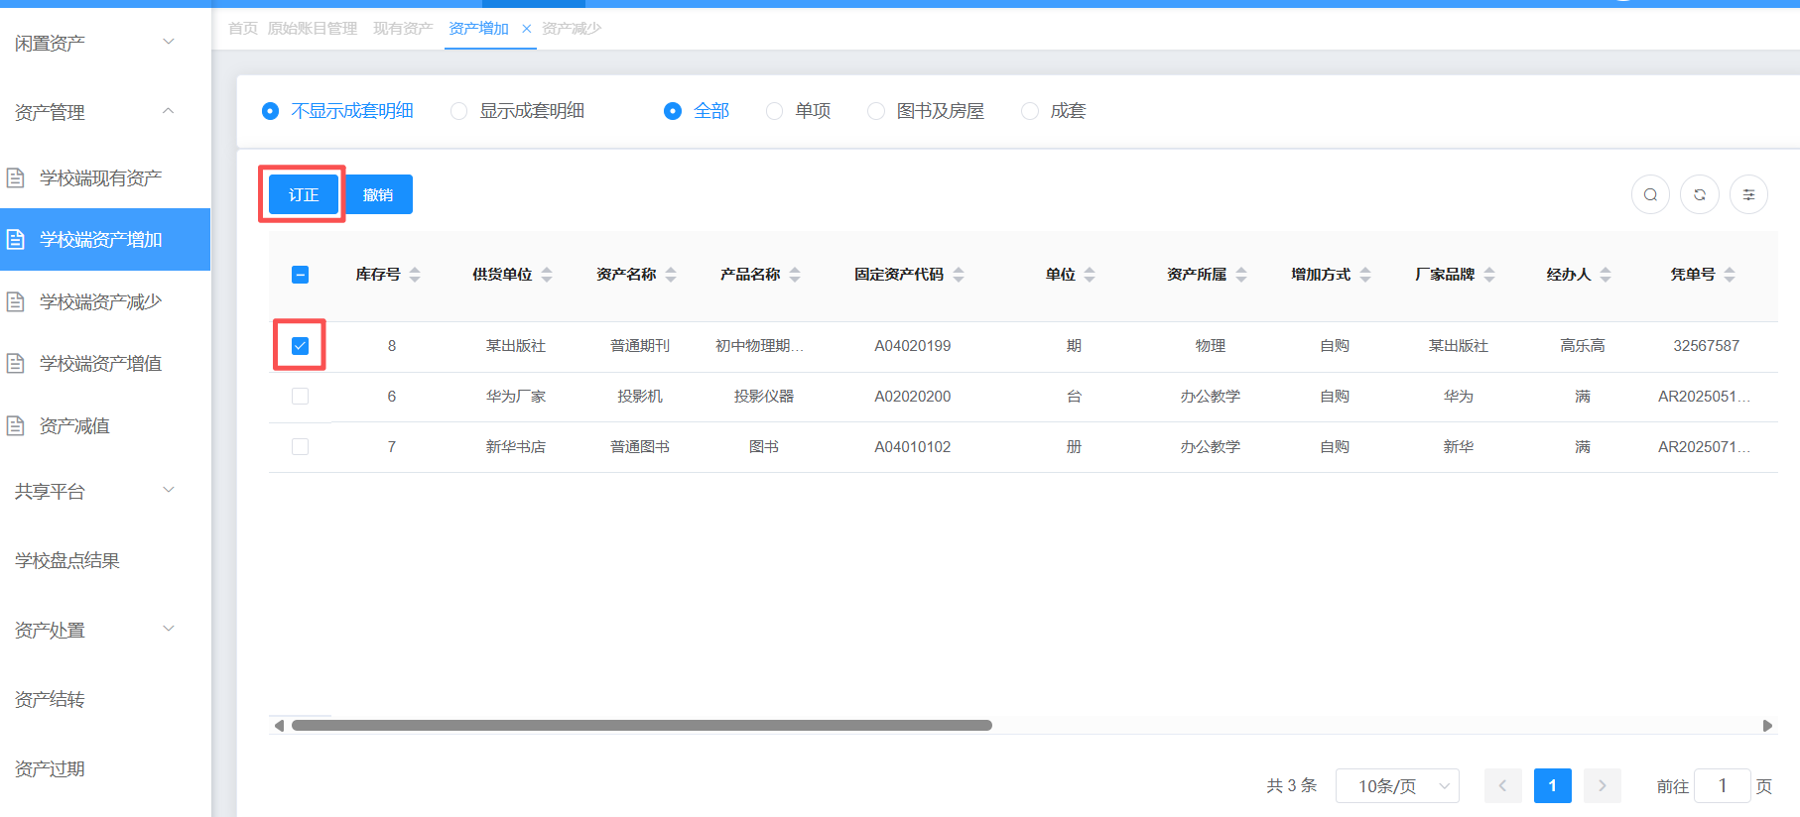Screen dimensions: 1800x817
Task: Click the refresh icon above table
Action: (1699, 194)
